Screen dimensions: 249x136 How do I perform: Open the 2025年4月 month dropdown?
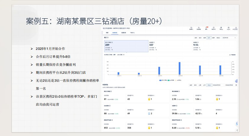229,38
